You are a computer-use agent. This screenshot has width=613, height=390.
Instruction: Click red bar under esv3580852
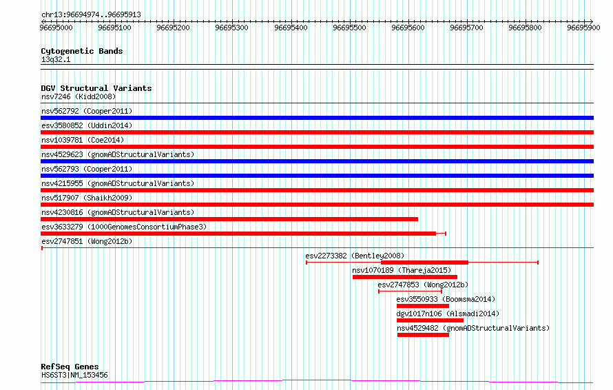317,132
